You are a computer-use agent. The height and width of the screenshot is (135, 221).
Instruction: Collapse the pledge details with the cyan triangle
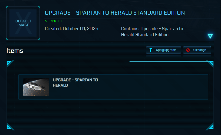coord(210,36)
